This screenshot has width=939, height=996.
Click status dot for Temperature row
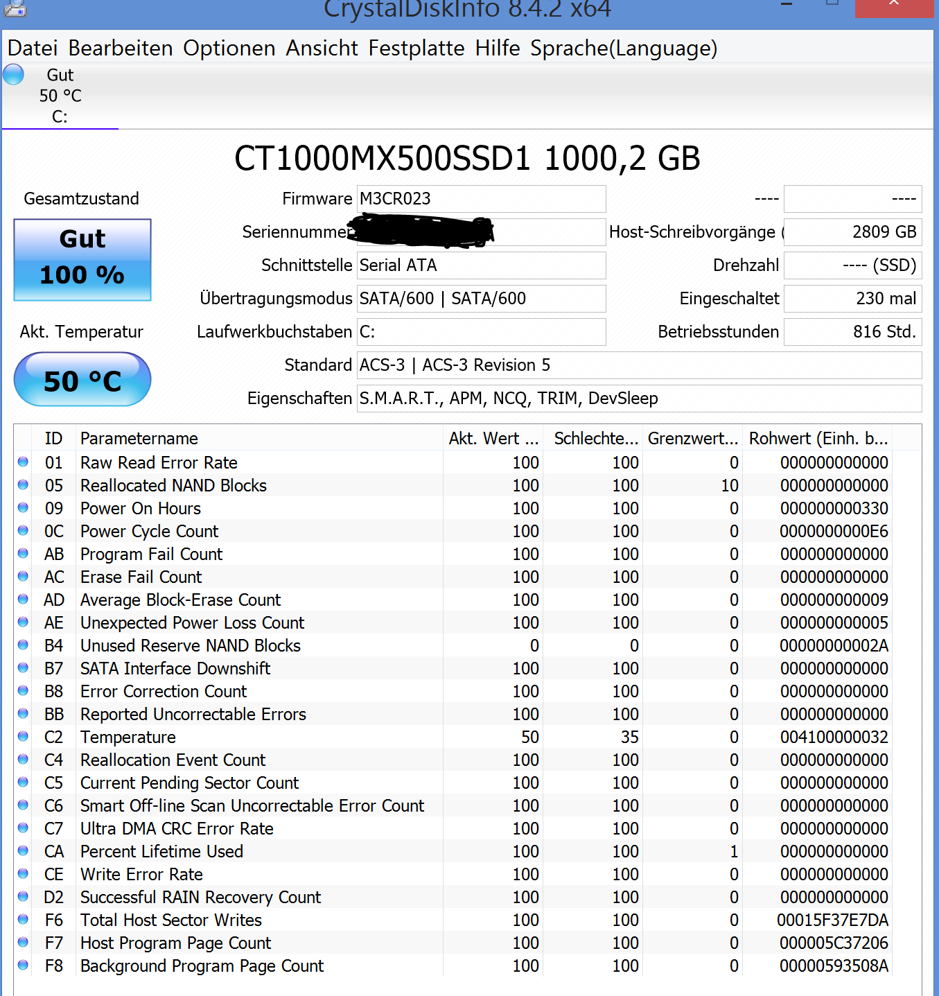23,736
